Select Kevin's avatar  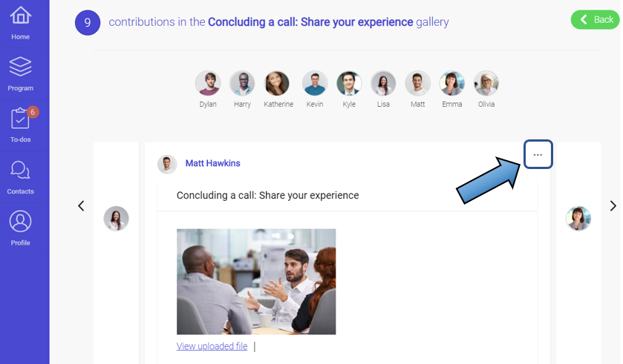315,84
